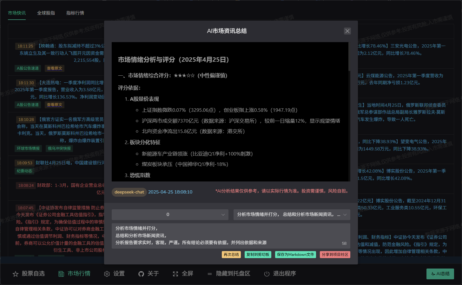Enter fullscreen with the 全屏 icon
The width and height of the screenshot is (462, 285).
(x=175, y=274)
